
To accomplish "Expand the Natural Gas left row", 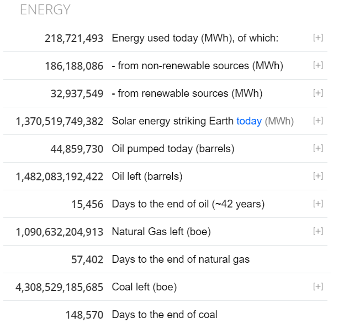I will [x=318, y=231].
